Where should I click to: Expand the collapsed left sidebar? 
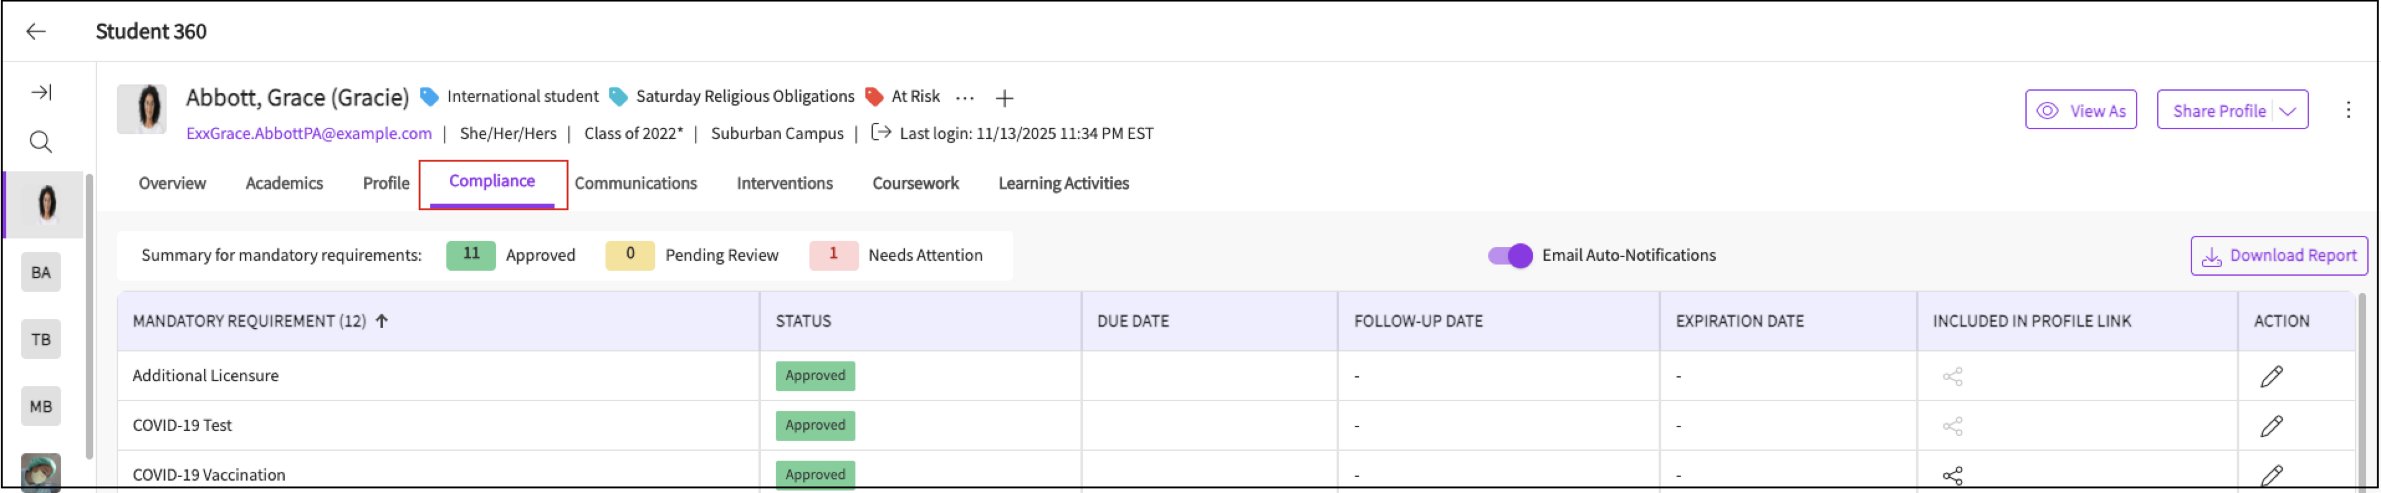pos(40,93)
